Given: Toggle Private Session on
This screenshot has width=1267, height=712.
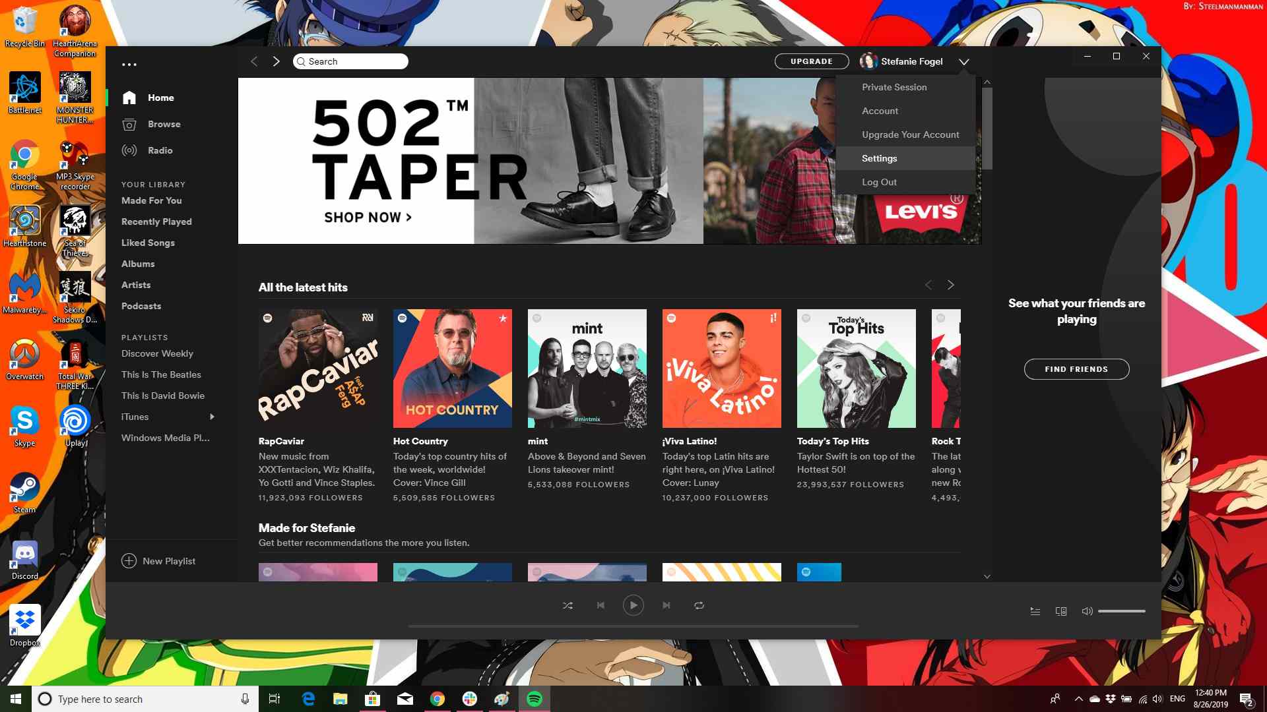Looking at the screenshot, I should 893,86.
